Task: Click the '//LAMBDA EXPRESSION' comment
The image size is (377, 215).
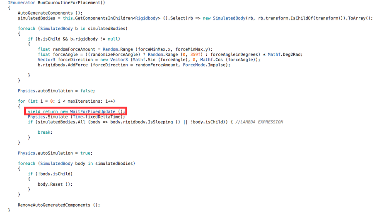Action: click(x=259, y=122)
